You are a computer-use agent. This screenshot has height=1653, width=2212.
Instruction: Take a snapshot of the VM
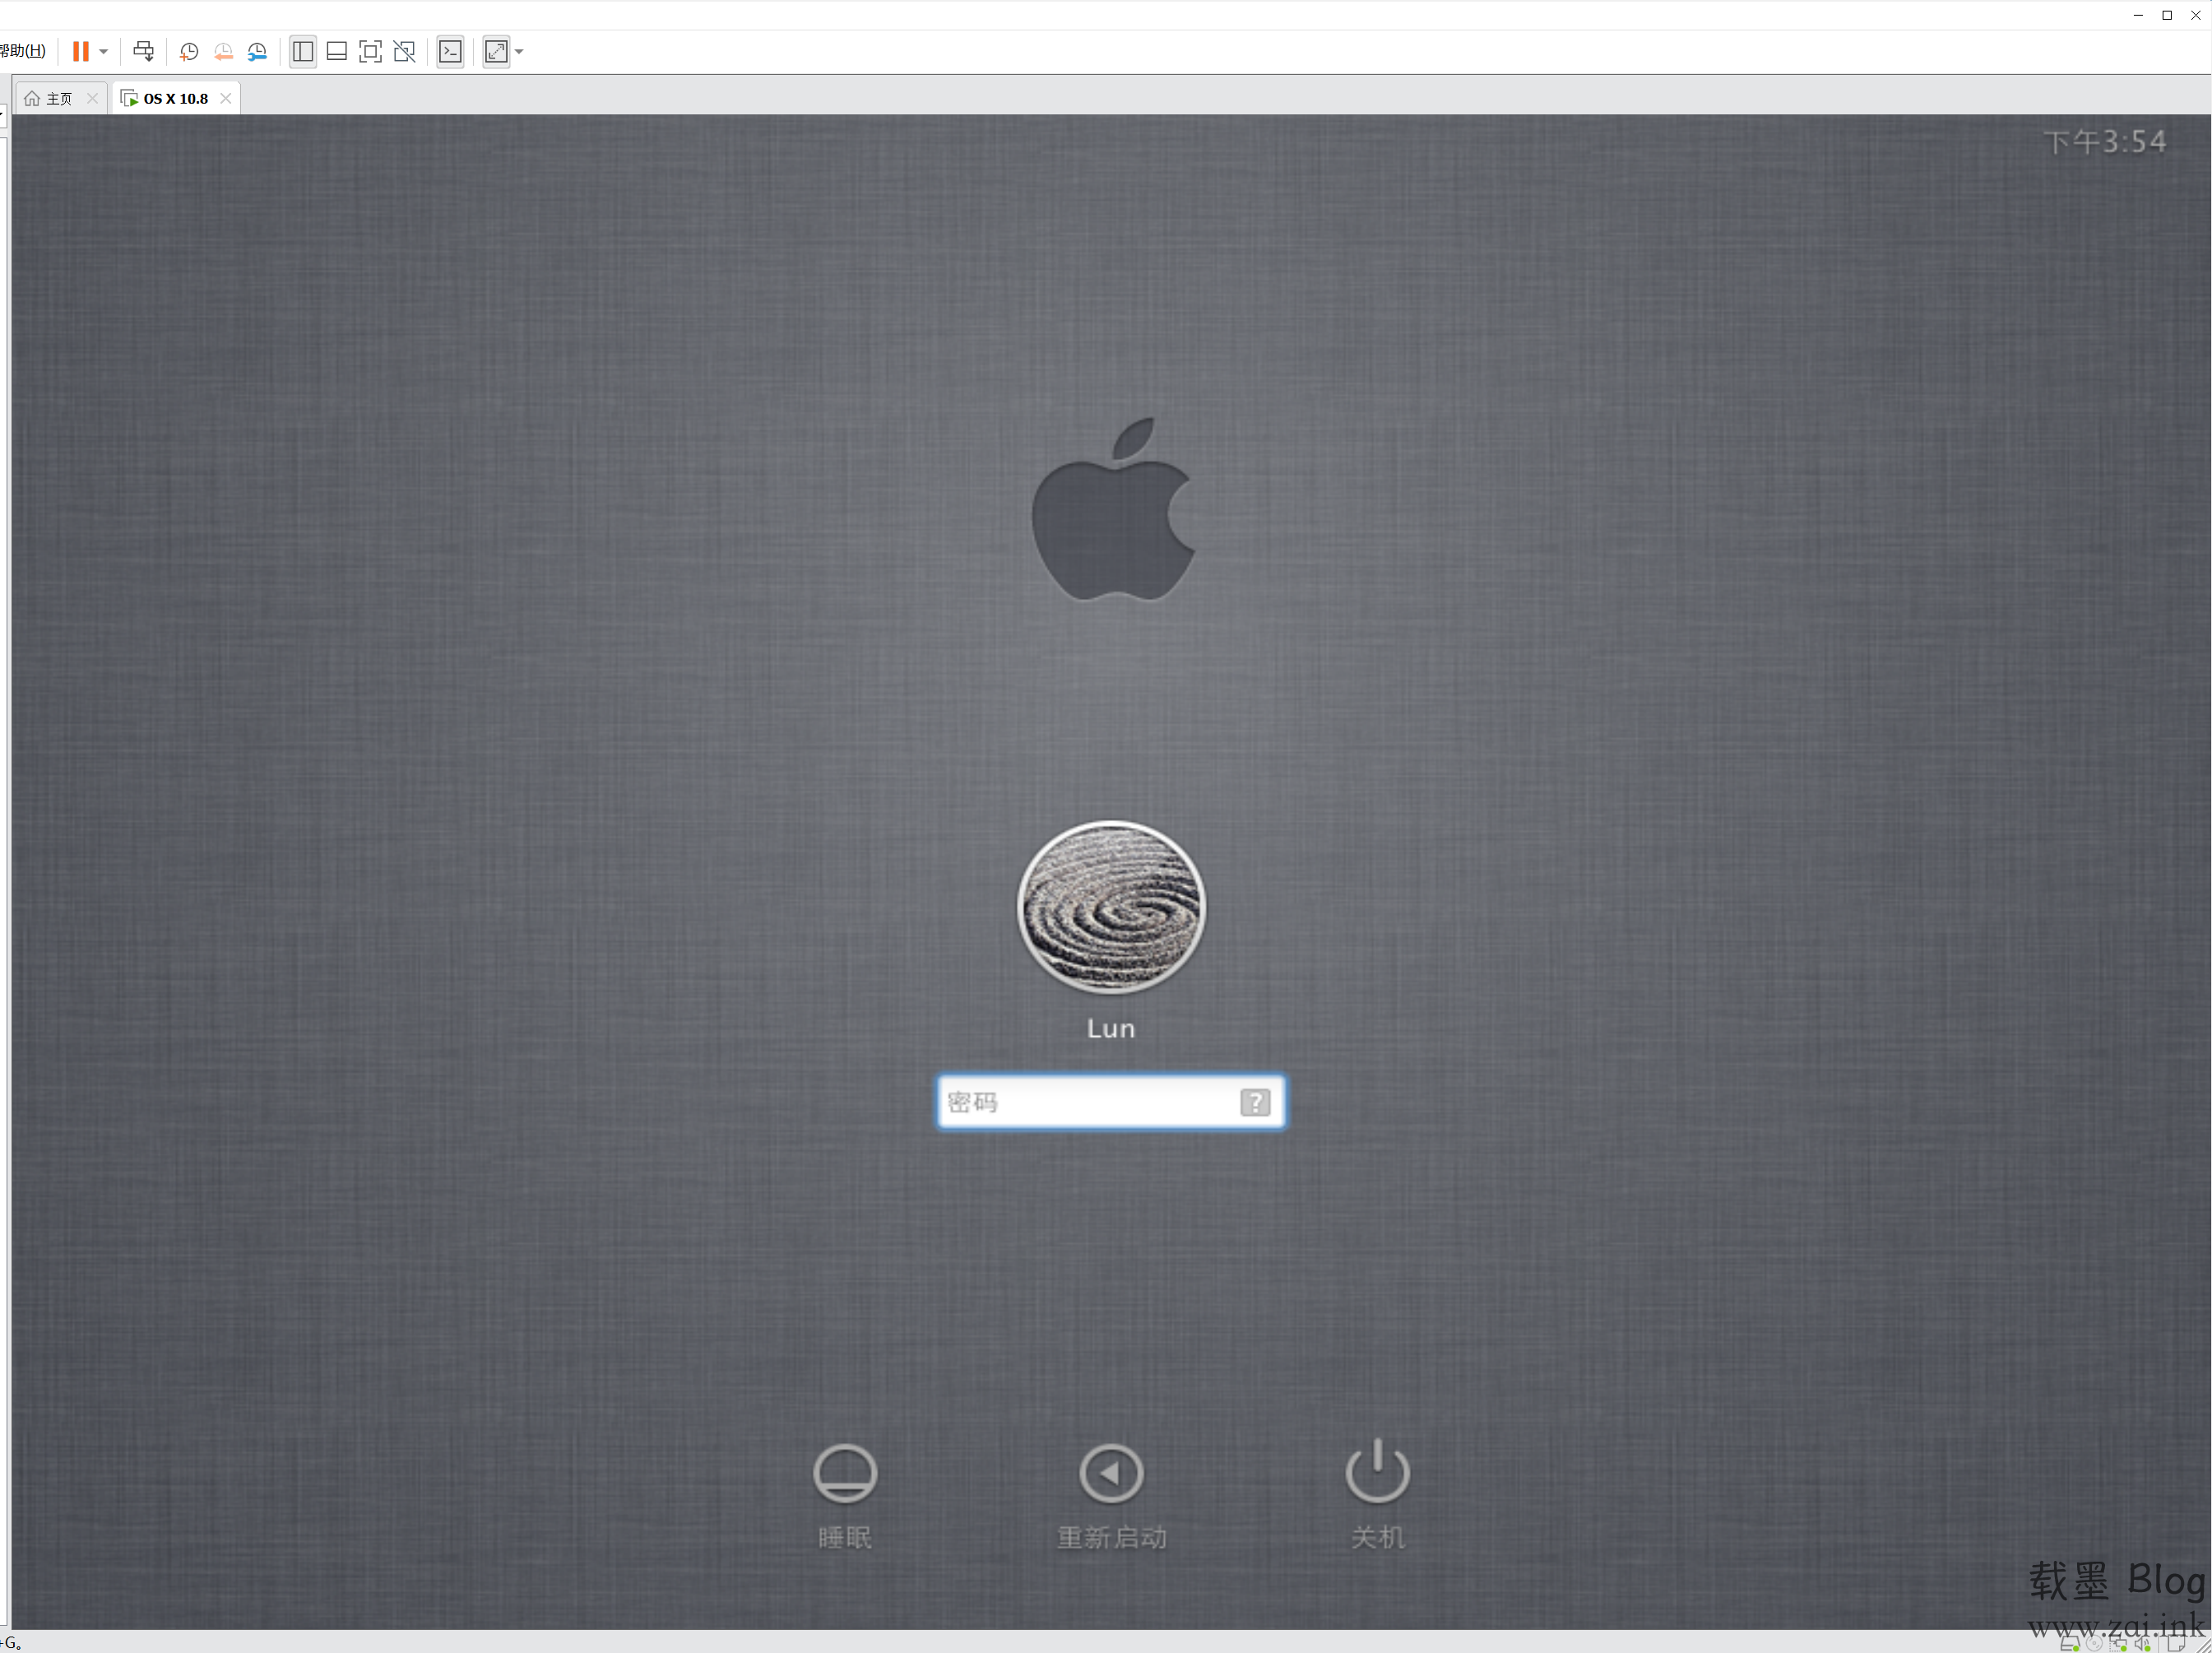(189, 51)
